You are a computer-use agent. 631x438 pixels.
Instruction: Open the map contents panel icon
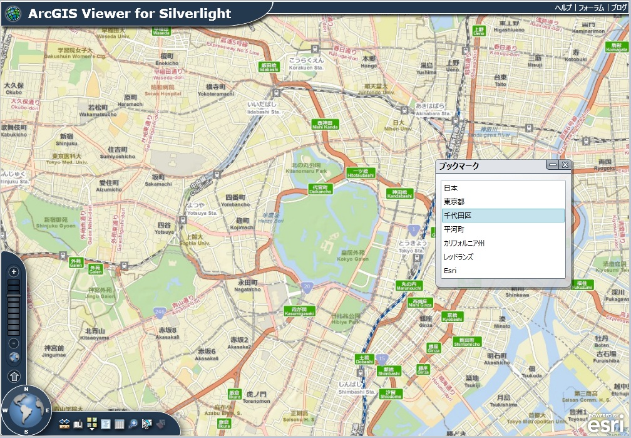(105, 424)
